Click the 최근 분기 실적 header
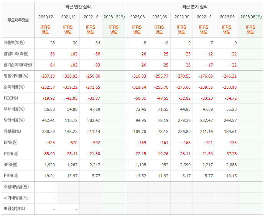 coord(195,7)
